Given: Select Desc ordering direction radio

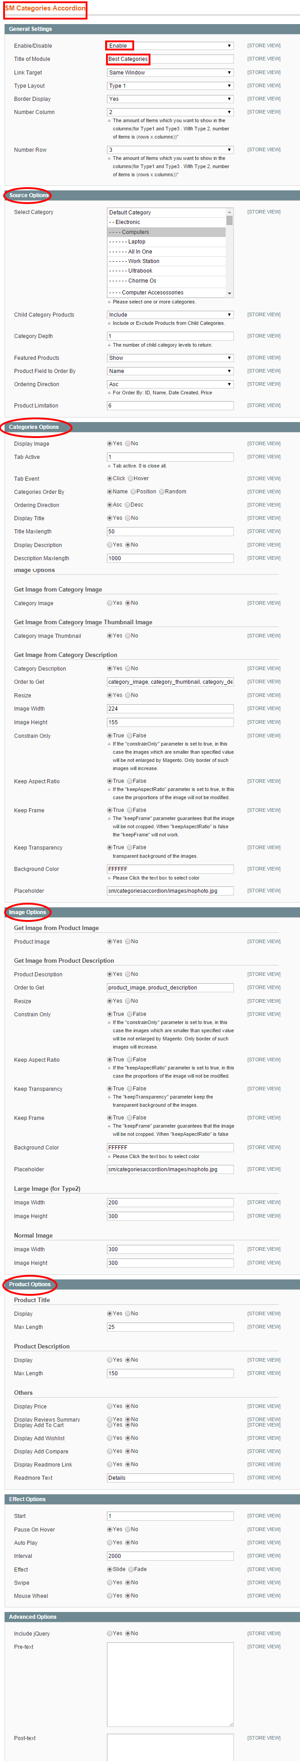Looking at the screenshot, I should click(127, 505).
